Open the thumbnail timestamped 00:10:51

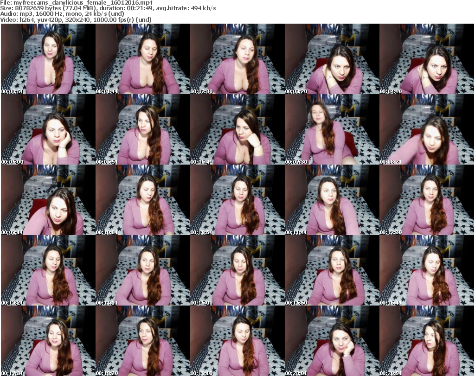point(237,200)
